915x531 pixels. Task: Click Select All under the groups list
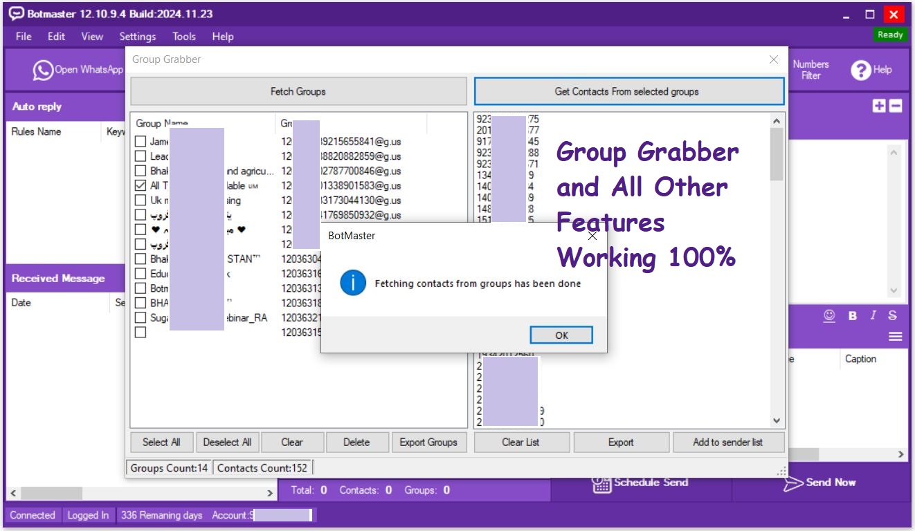[161, 442]
